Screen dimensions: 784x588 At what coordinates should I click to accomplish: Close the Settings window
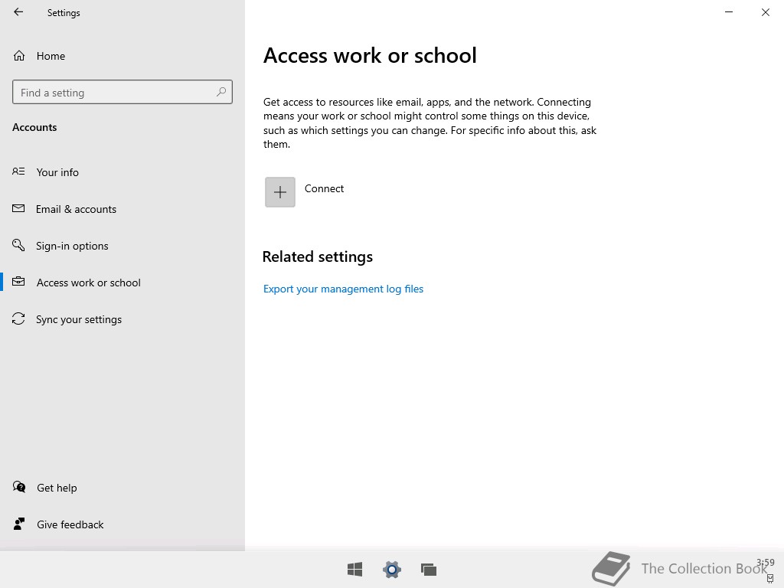pos(766,12)
